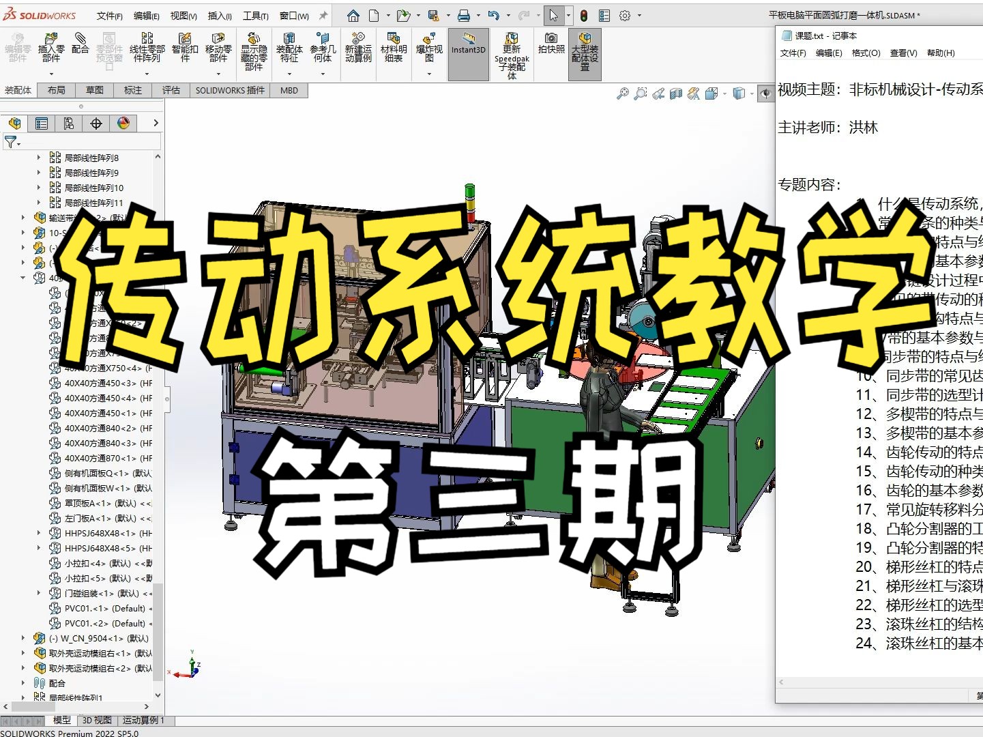Pin the menu bar with pushpin icon
The height and width of the screenshot is (737, 983).
click(x=323, y=15)
